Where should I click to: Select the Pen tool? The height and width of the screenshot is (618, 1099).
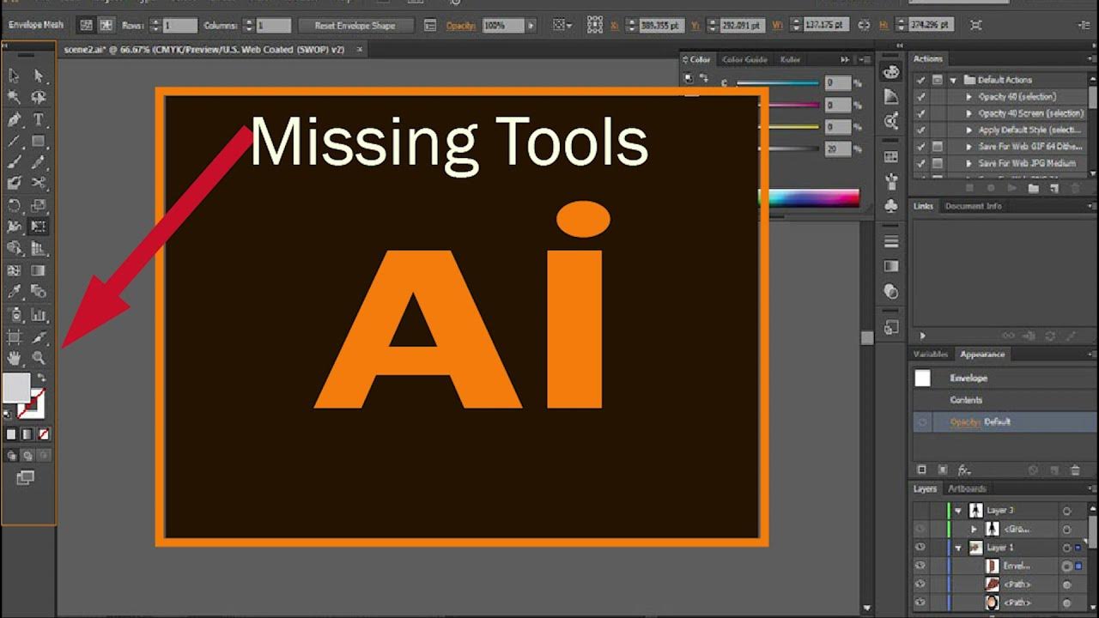click(14, 119)
